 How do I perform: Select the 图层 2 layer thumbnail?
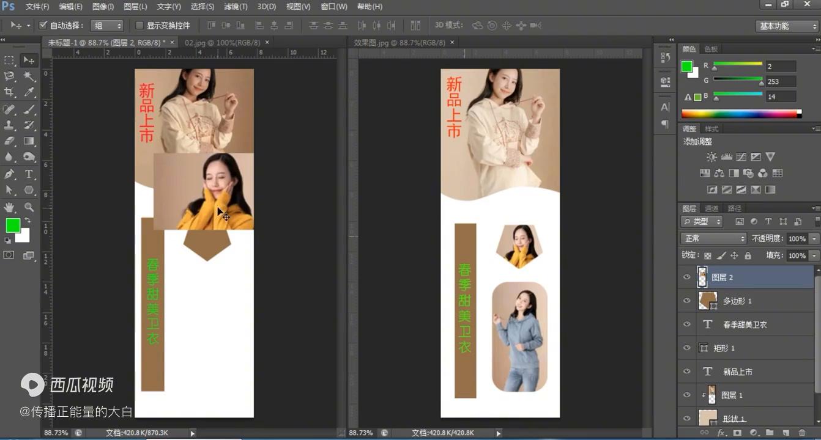point(702,277)
